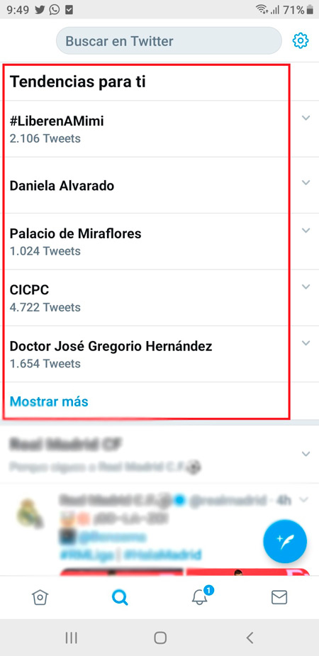Expand options for #LiberenAMimi trend

click(306, 118)
